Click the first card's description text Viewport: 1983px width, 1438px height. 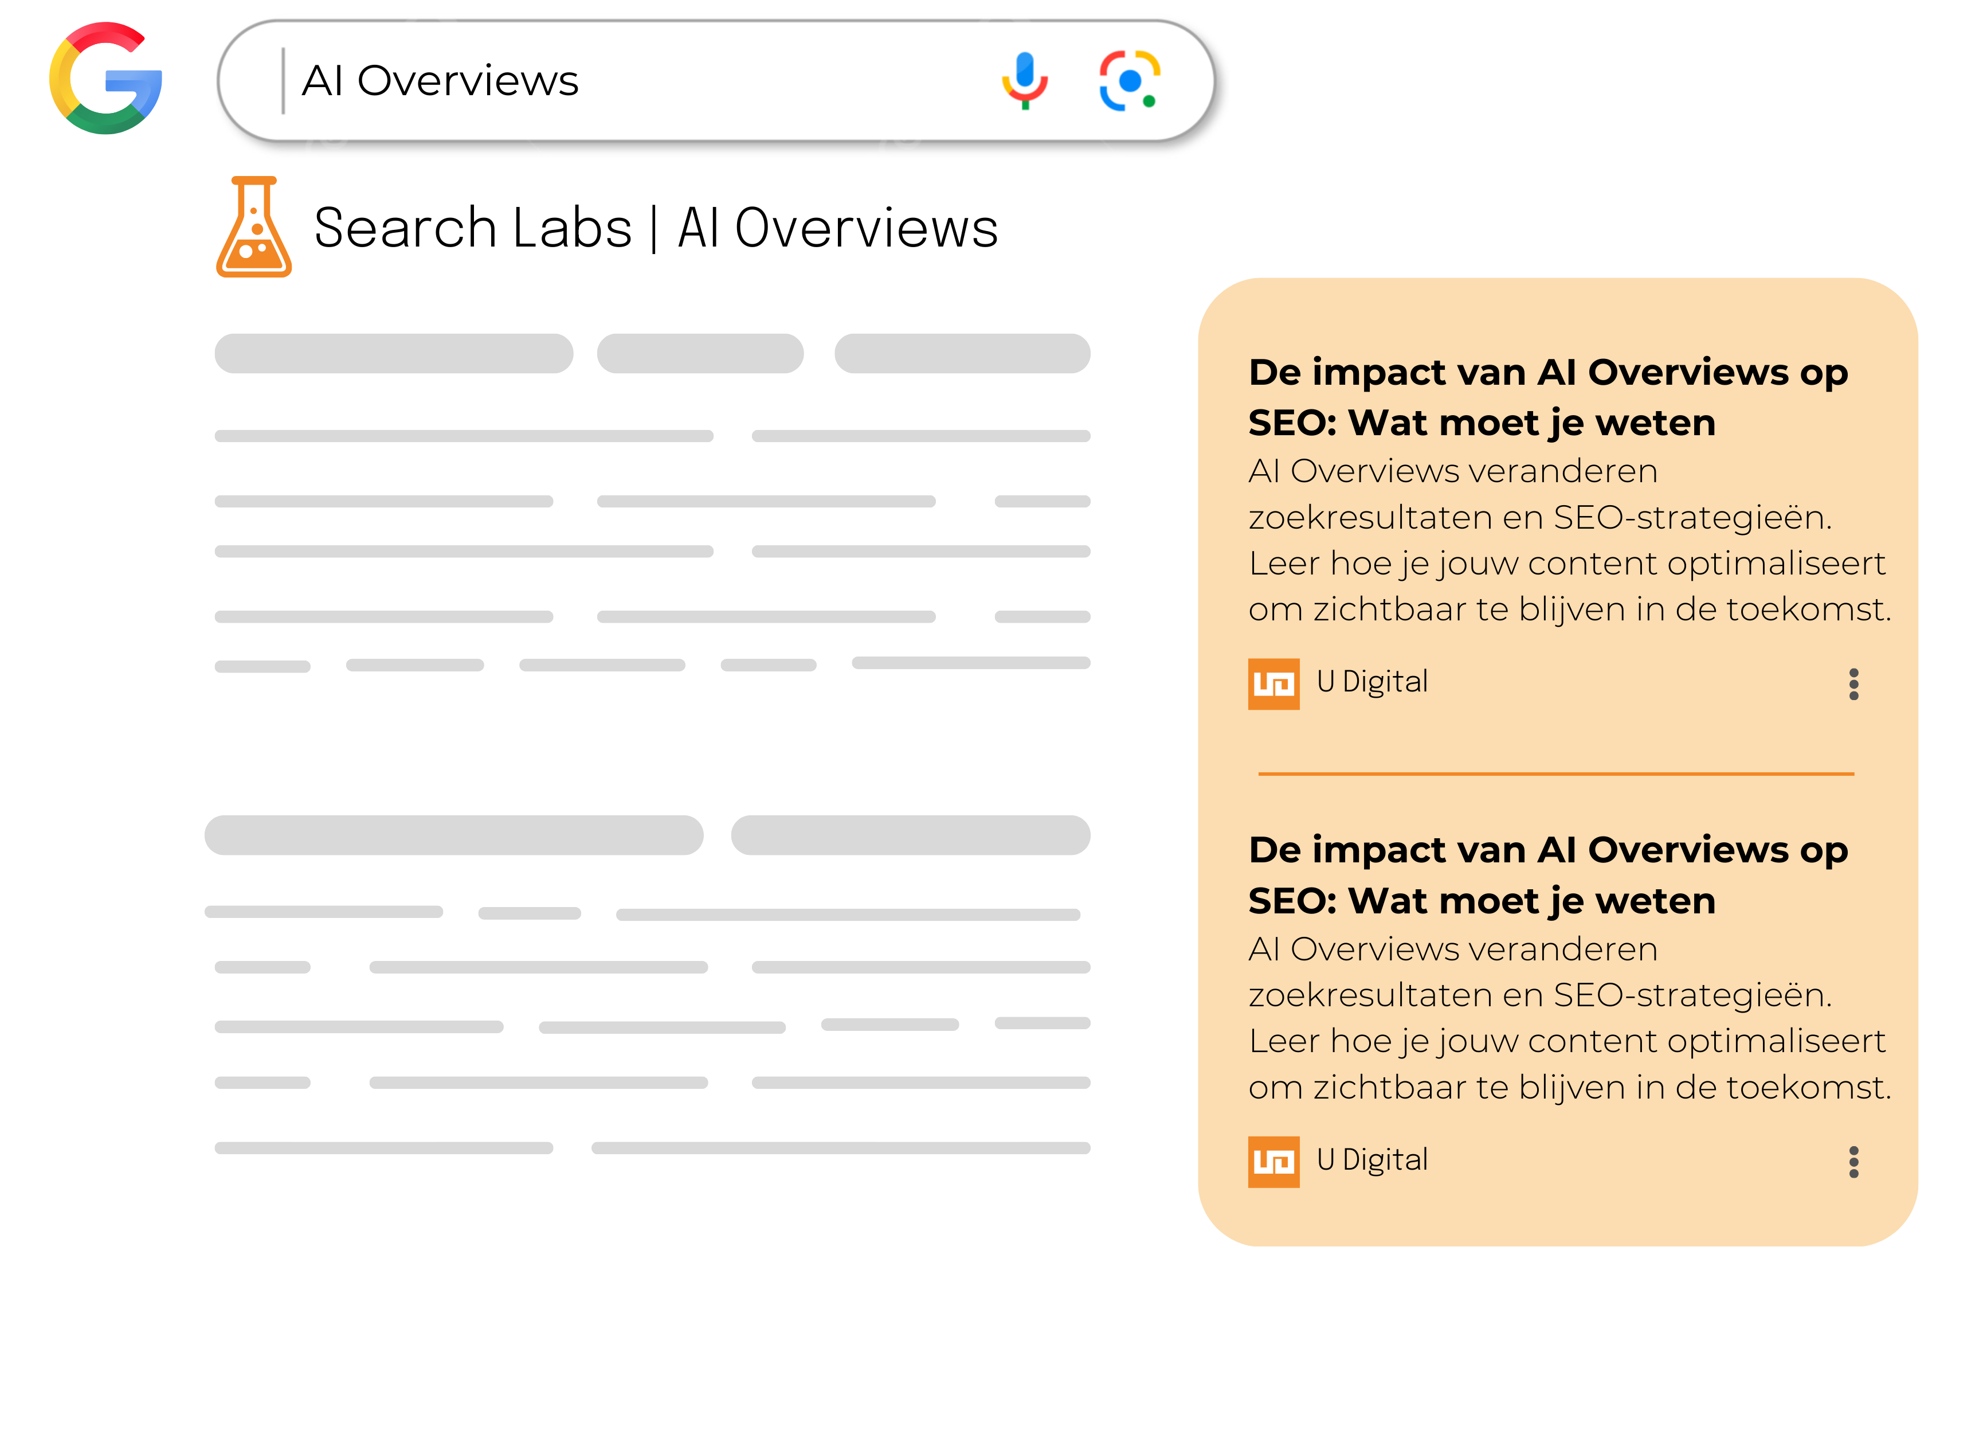[x=1569, y=540]
